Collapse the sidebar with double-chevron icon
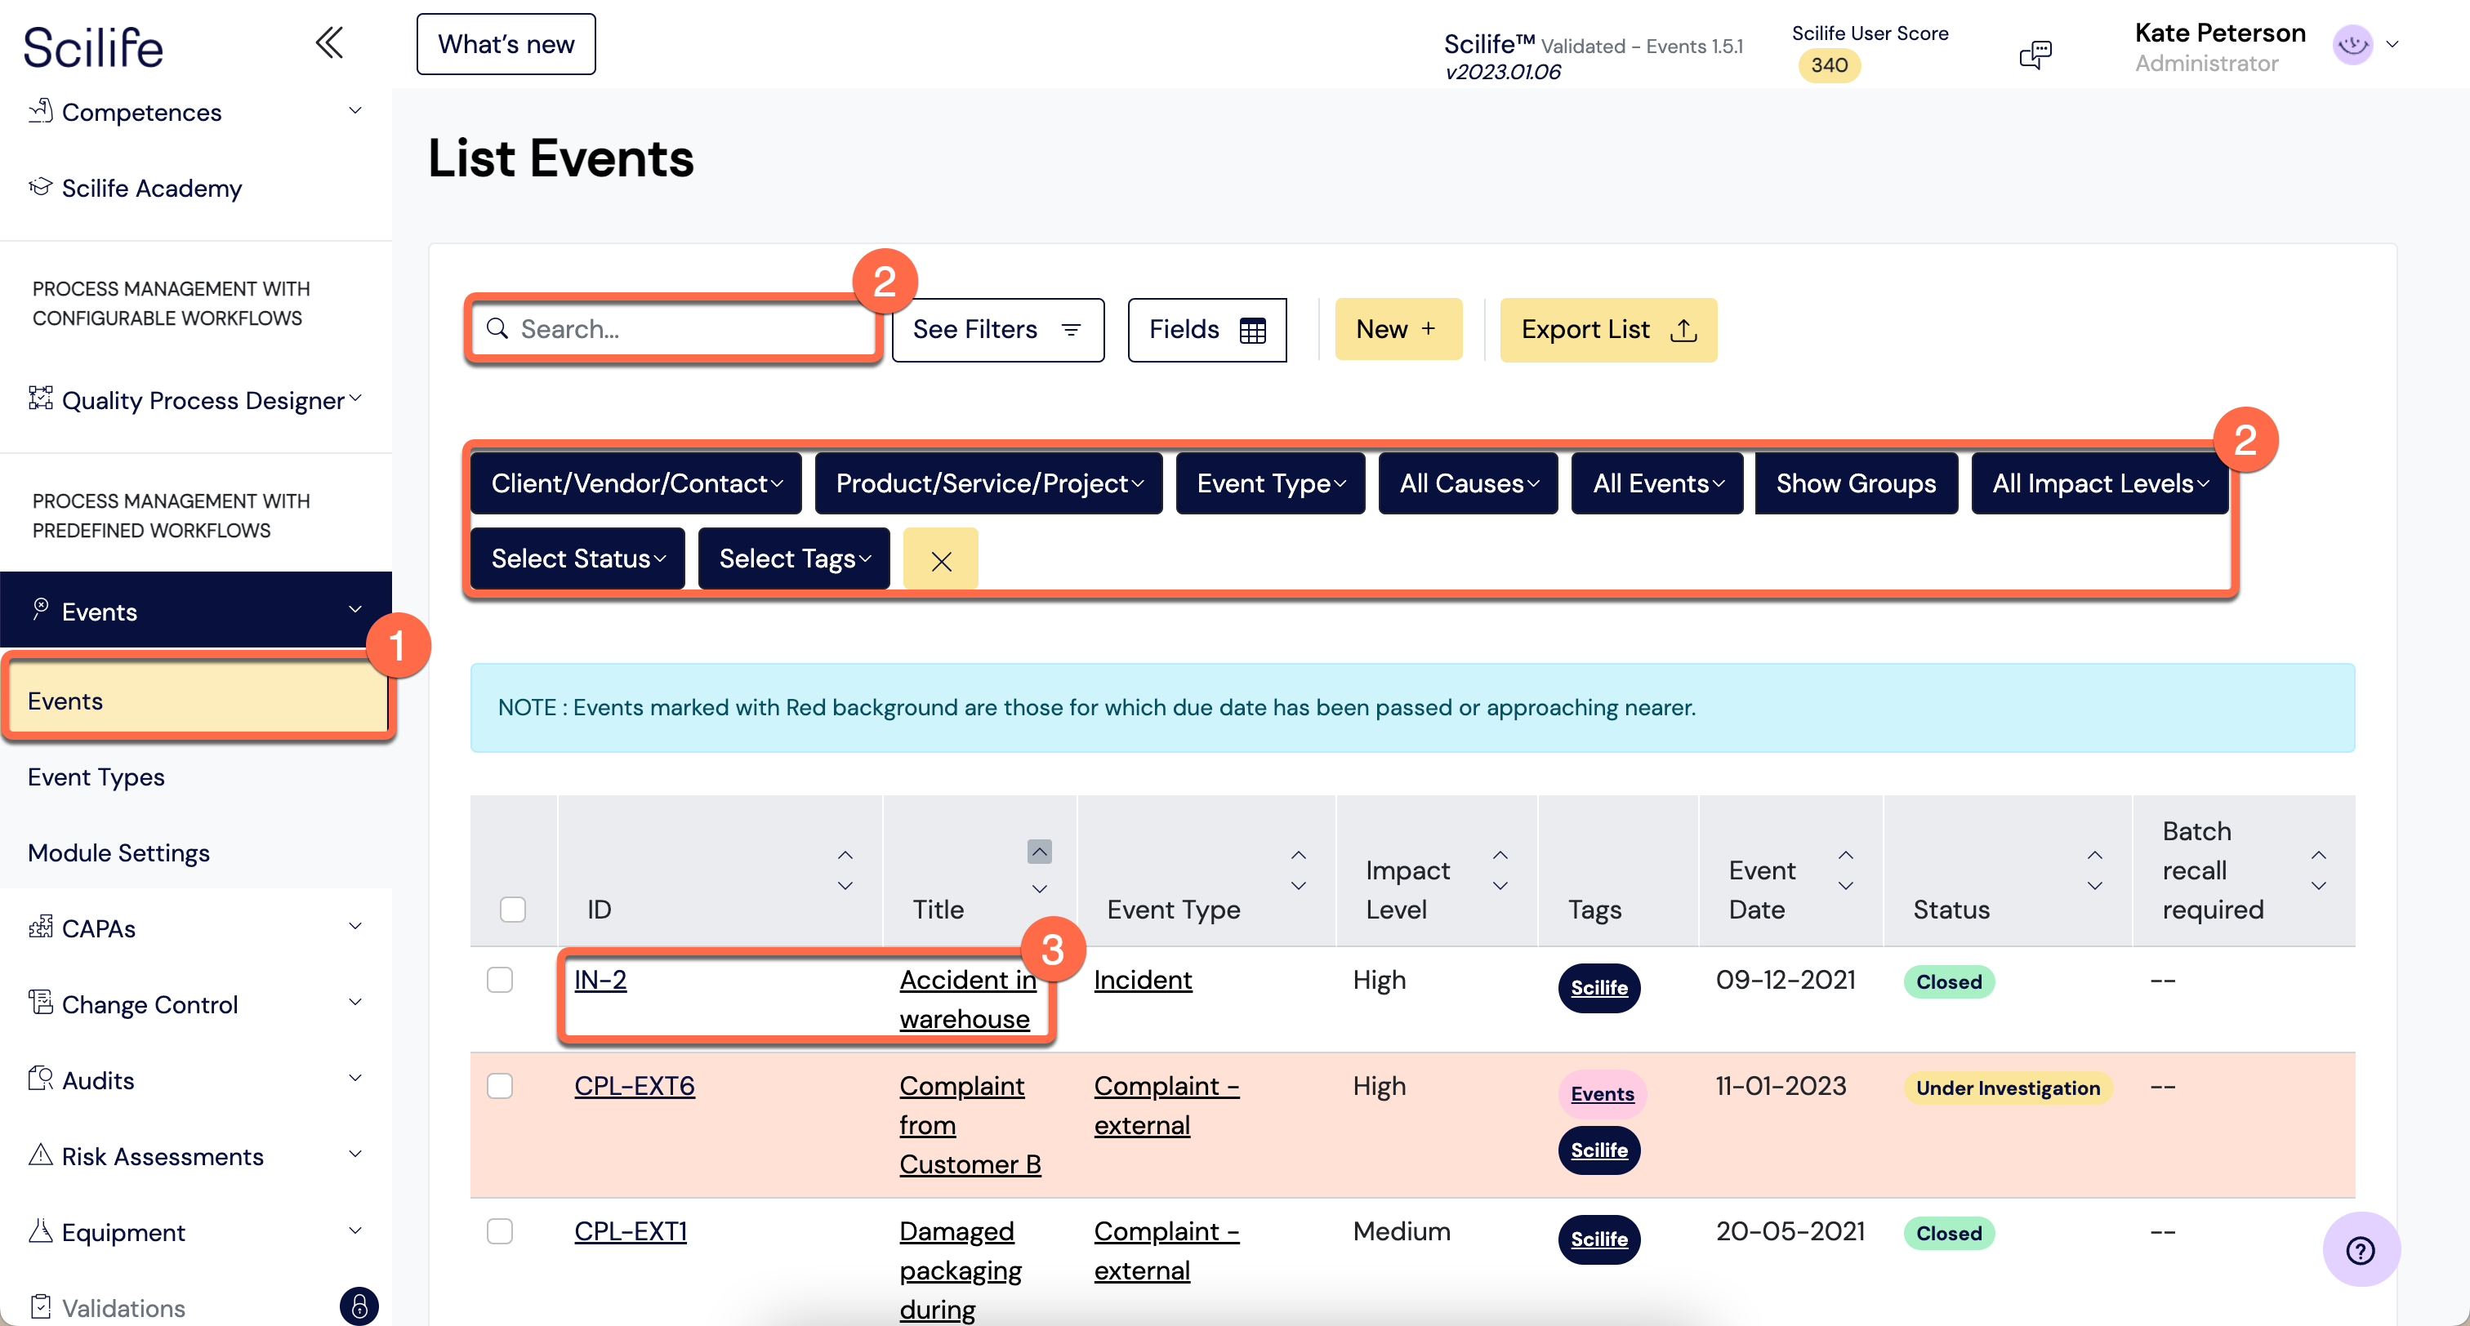 click(329, 44)
